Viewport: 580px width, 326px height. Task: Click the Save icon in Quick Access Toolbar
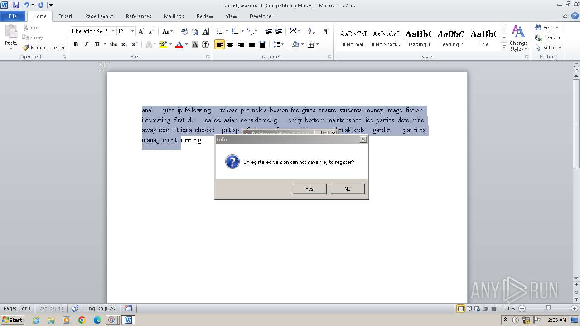click(16, 5)
